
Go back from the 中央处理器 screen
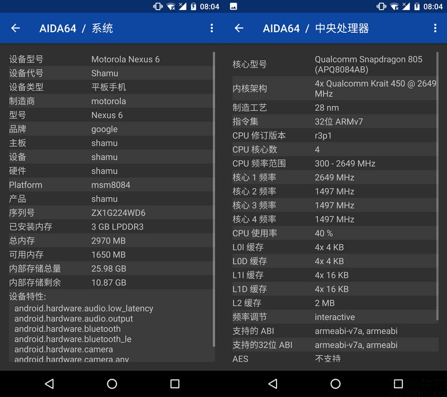239,28
